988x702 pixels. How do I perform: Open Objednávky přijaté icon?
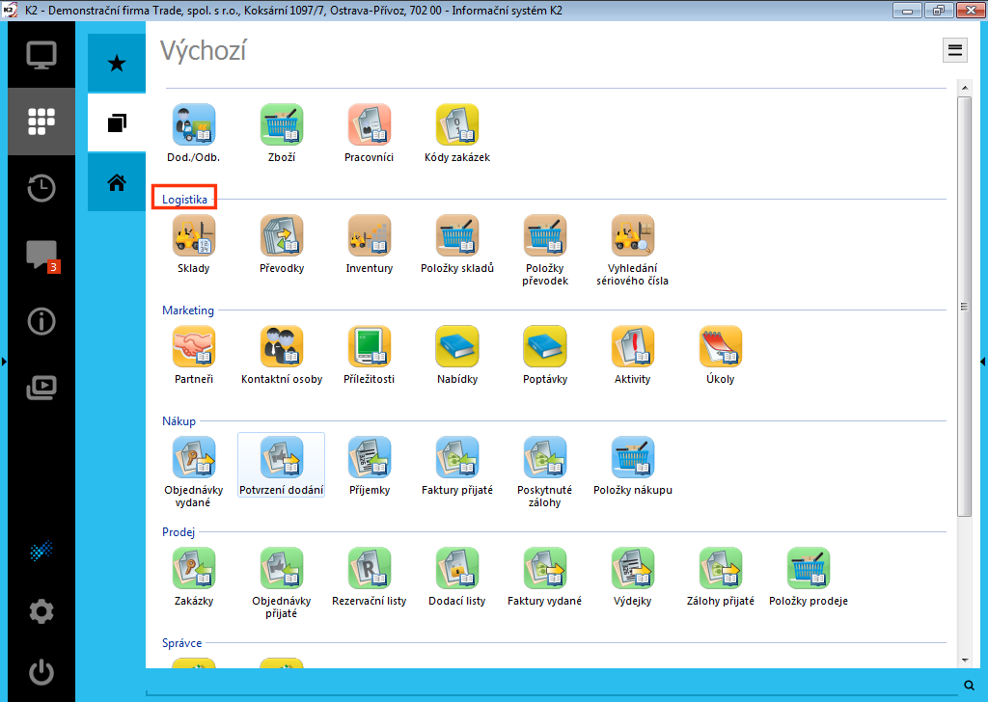tap(282, 568)
